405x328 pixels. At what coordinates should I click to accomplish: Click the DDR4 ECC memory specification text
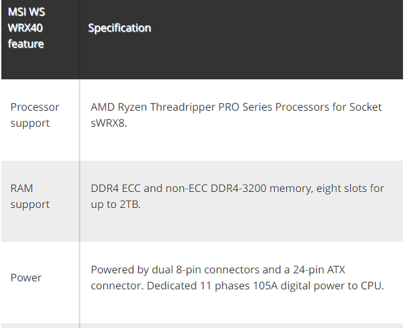click(x=238, y=196)
